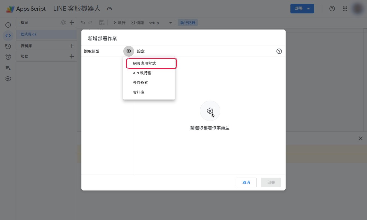
Task: Click the save project icon
Action: [102, 23]
